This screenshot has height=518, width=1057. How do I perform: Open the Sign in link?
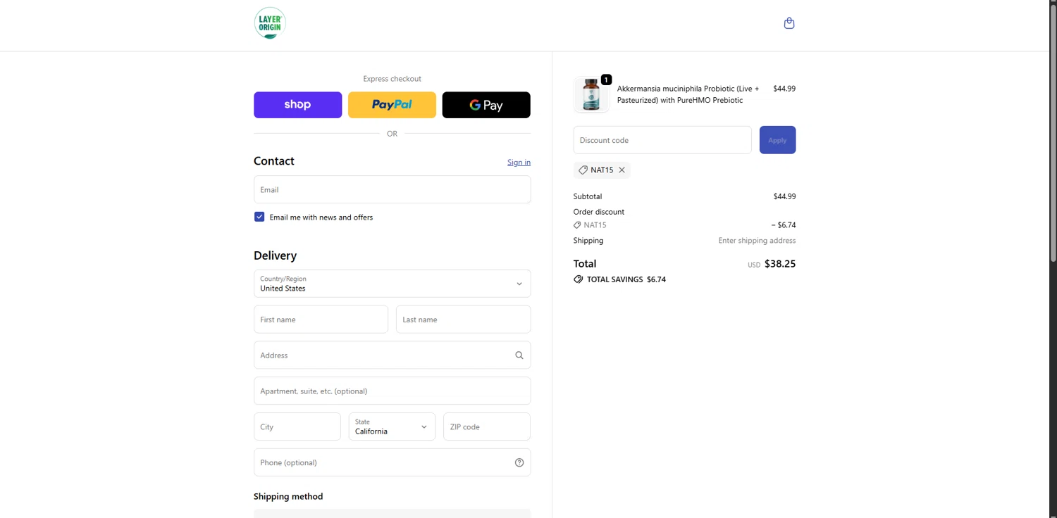[x=519, y=163]
